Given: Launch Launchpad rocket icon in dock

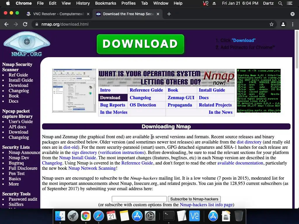Looking at the screenshot, I should (x=73, y=216).
